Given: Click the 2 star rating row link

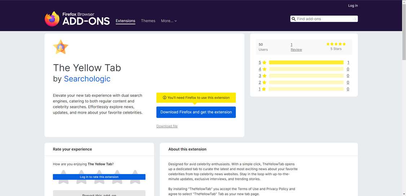Looking at the screenshot, I should pos(262,82).
